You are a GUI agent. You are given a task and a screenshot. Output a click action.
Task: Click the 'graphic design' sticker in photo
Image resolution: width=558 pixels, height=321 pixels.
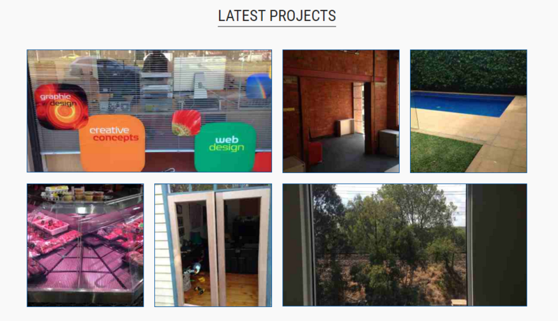click(61, 106)
